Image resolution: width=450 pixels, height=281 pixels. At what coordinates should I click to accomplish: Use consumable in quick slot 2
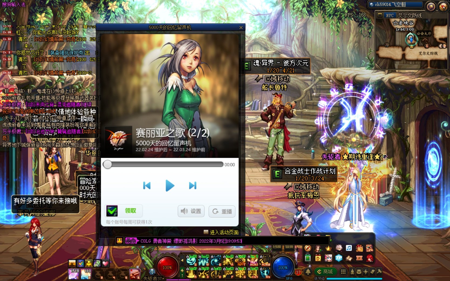click(86, 274)
